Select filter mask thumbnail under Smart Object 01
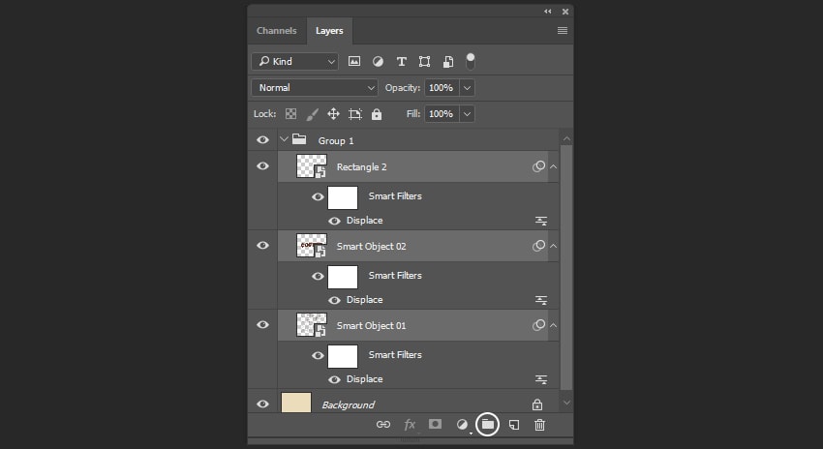 coord(343,357)
